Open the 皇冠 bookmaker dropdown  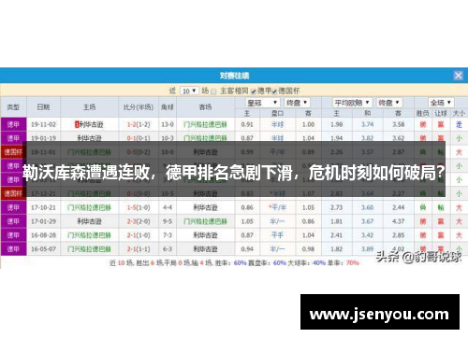tap(262, 103)
